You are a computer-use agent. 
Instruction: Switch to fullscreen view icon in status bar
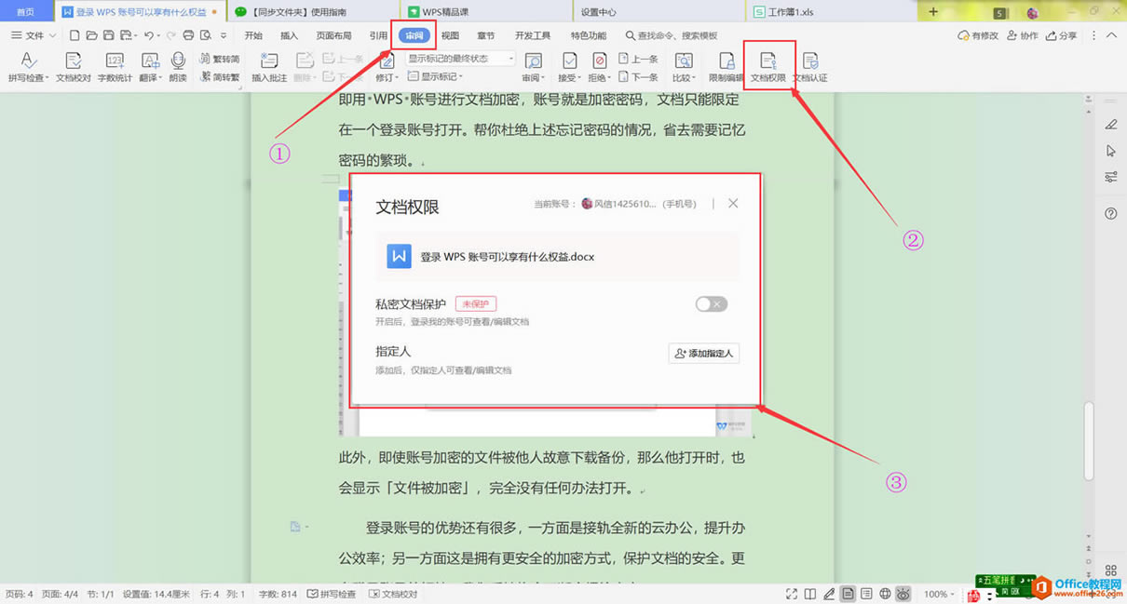791,594
